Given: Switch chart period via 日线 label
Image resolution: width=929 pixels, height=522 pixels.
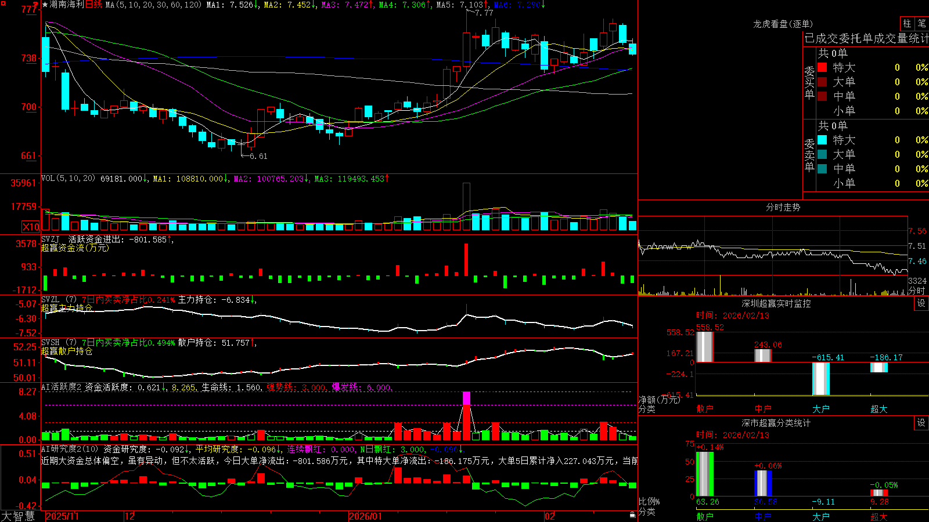Looking at the screenshot, I should [93, 5].
